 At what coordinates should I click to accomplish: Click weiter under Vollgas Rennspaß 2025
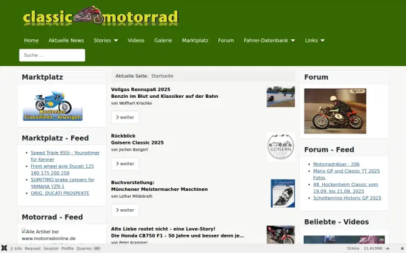(x=125, y=117)
